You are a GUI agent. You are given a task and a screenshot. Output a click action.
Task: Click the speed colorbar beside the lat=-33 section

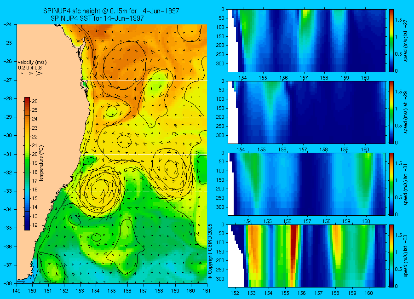[x=391, y=256]
